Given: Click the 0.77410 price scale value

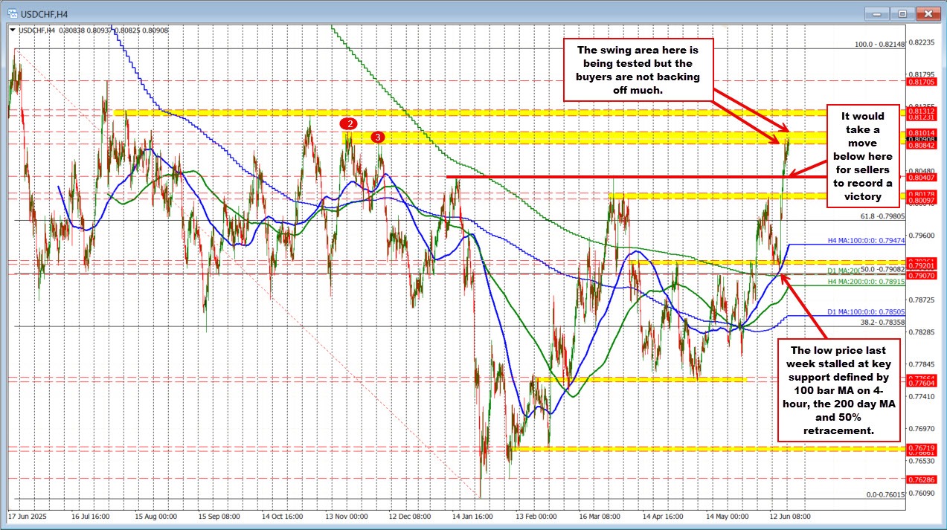Looking at the screenshot, I should coord(922,397).
